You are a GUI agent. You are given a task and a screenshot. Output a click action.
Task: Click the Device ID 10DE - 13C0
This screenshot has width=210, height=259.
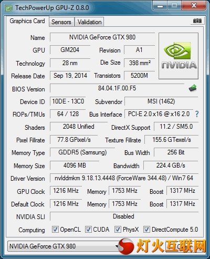click(68, 101)
